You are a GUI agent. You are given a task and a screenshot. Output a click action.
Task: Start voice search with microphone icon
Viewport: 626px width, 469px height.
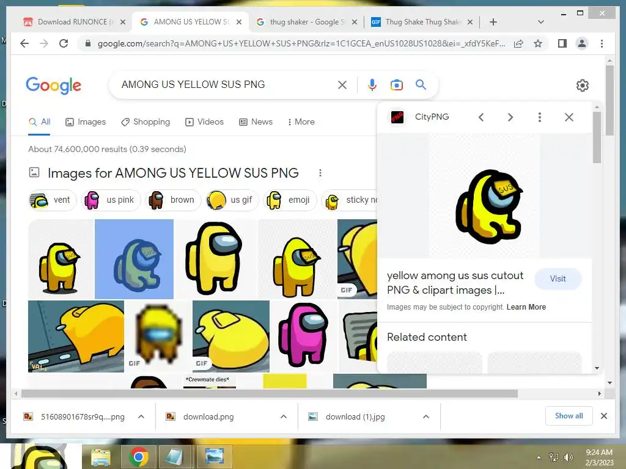pos(372,84)
